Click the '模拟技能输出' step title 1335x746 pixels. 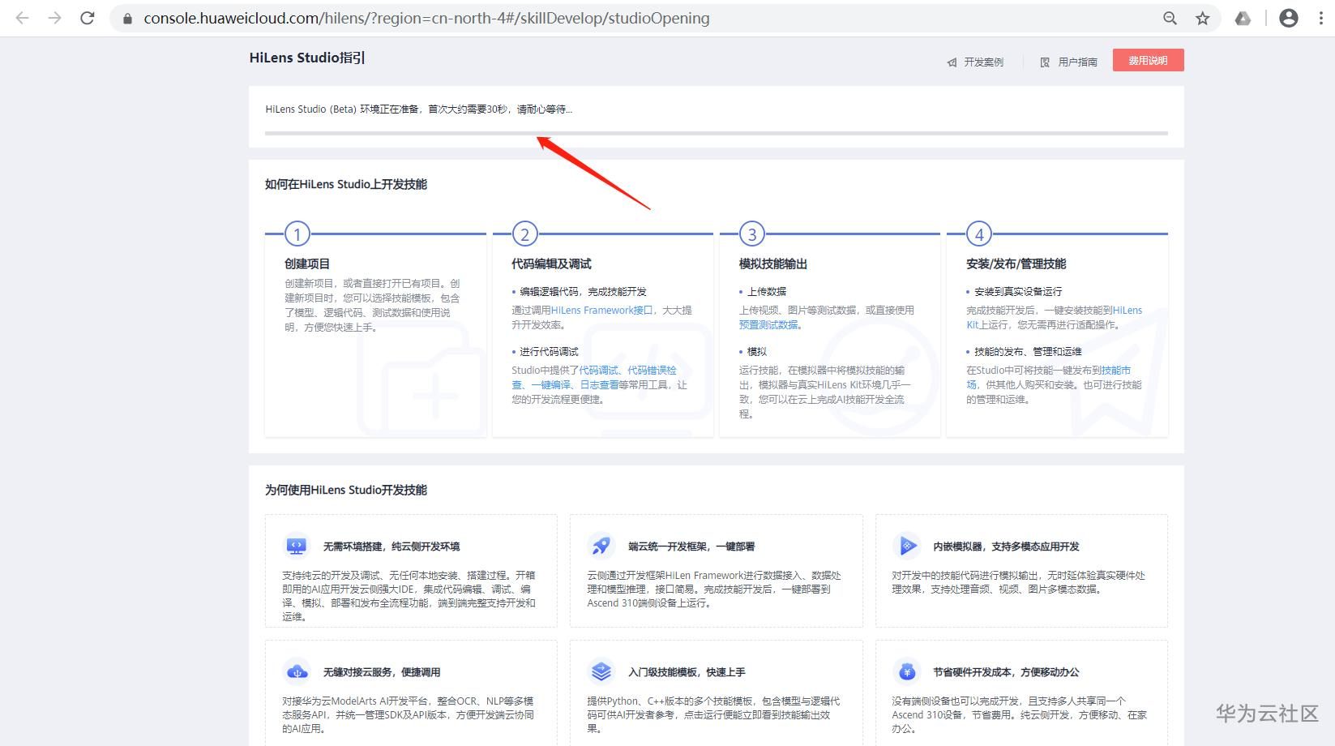coord(773,264)
